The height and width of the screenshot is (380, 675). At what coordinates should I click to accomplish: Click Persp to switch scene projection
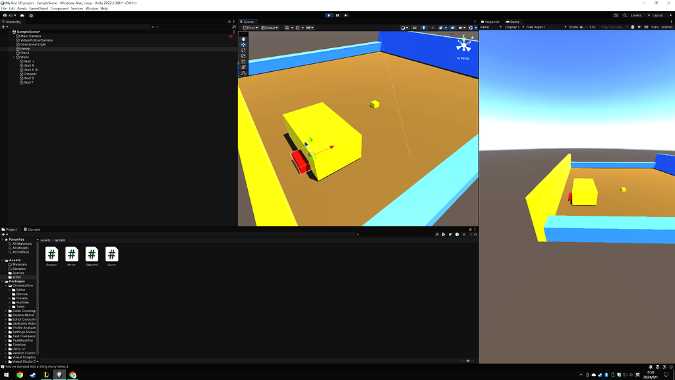pos(464,57)
